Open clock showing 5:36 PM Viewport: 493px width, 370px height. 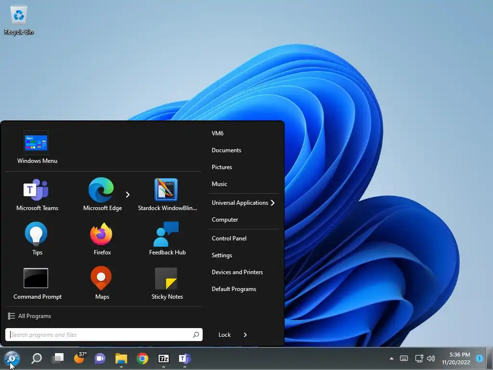coord(456,358)
